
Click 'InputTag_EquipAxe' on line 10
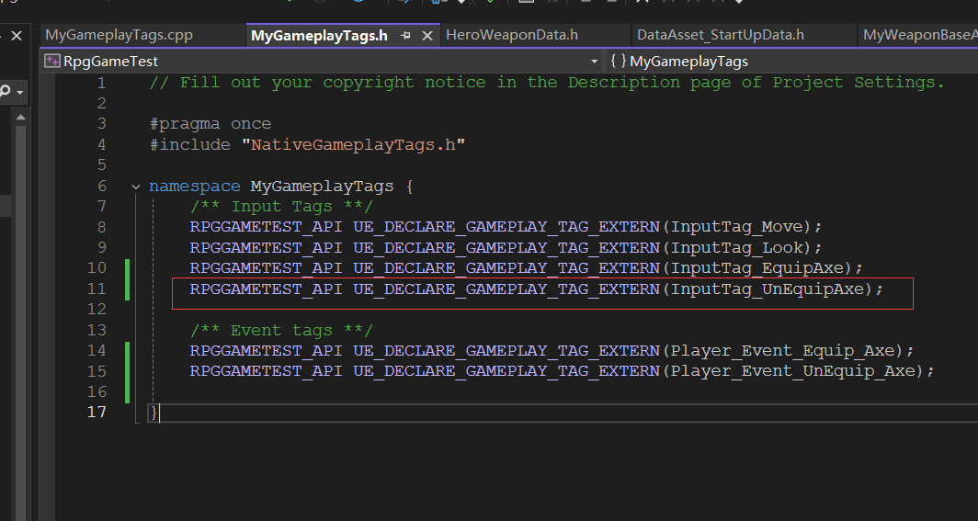757,268
